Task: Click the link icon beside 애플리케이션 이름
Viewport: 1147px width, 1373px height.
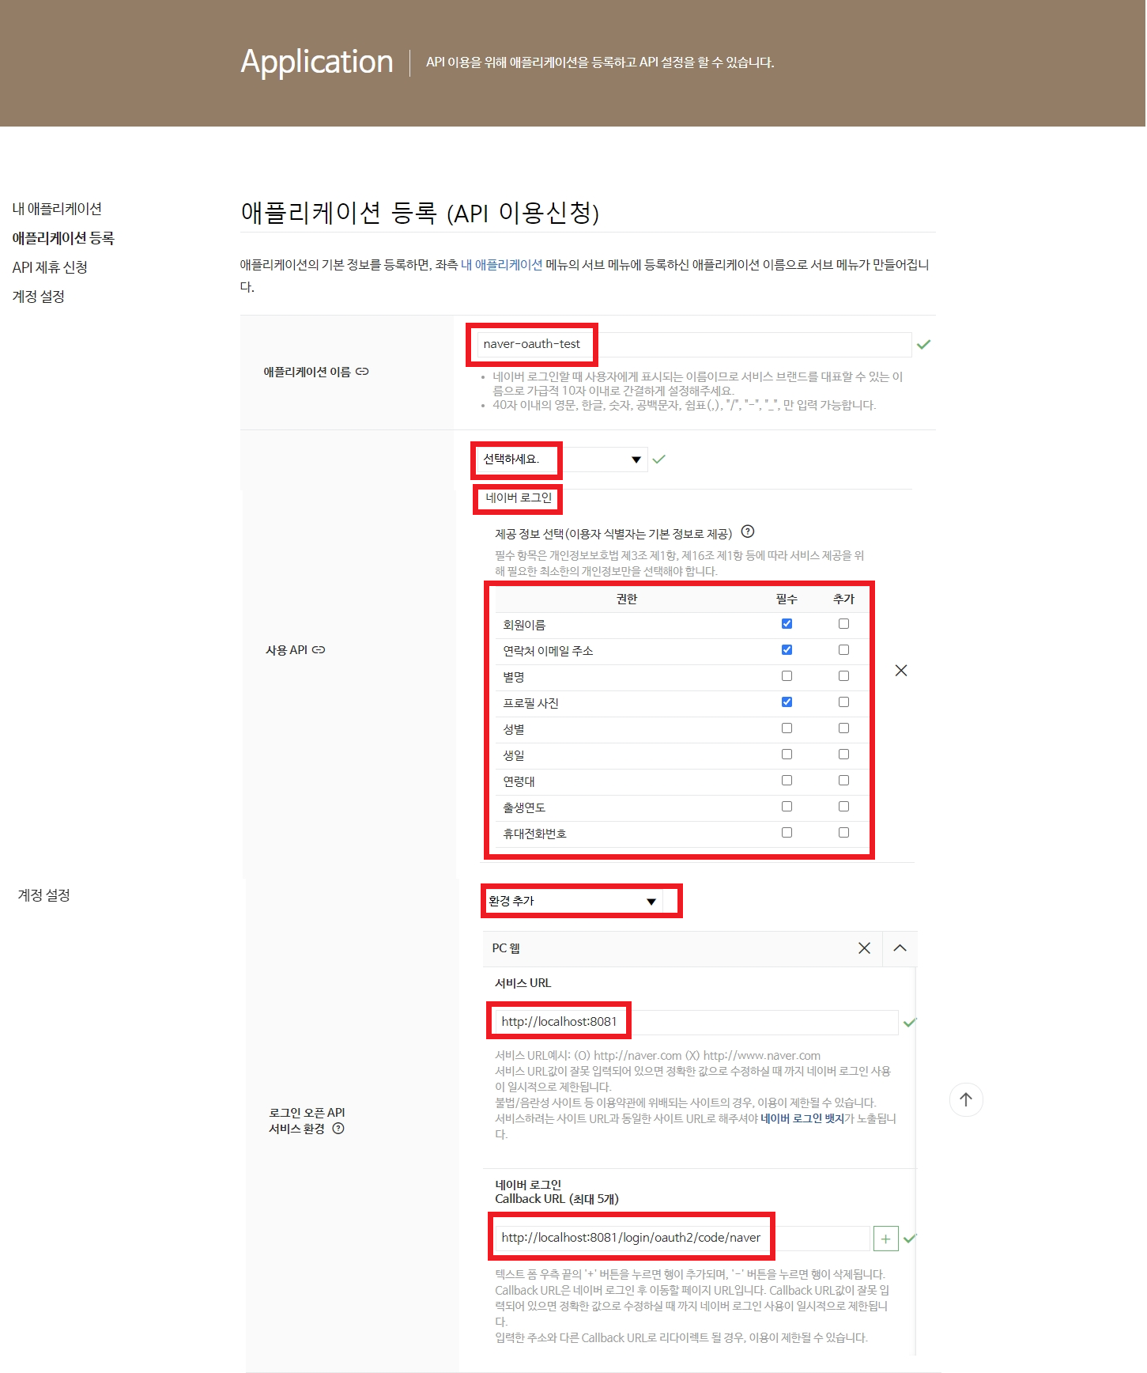Action: [x=362, y=372]
